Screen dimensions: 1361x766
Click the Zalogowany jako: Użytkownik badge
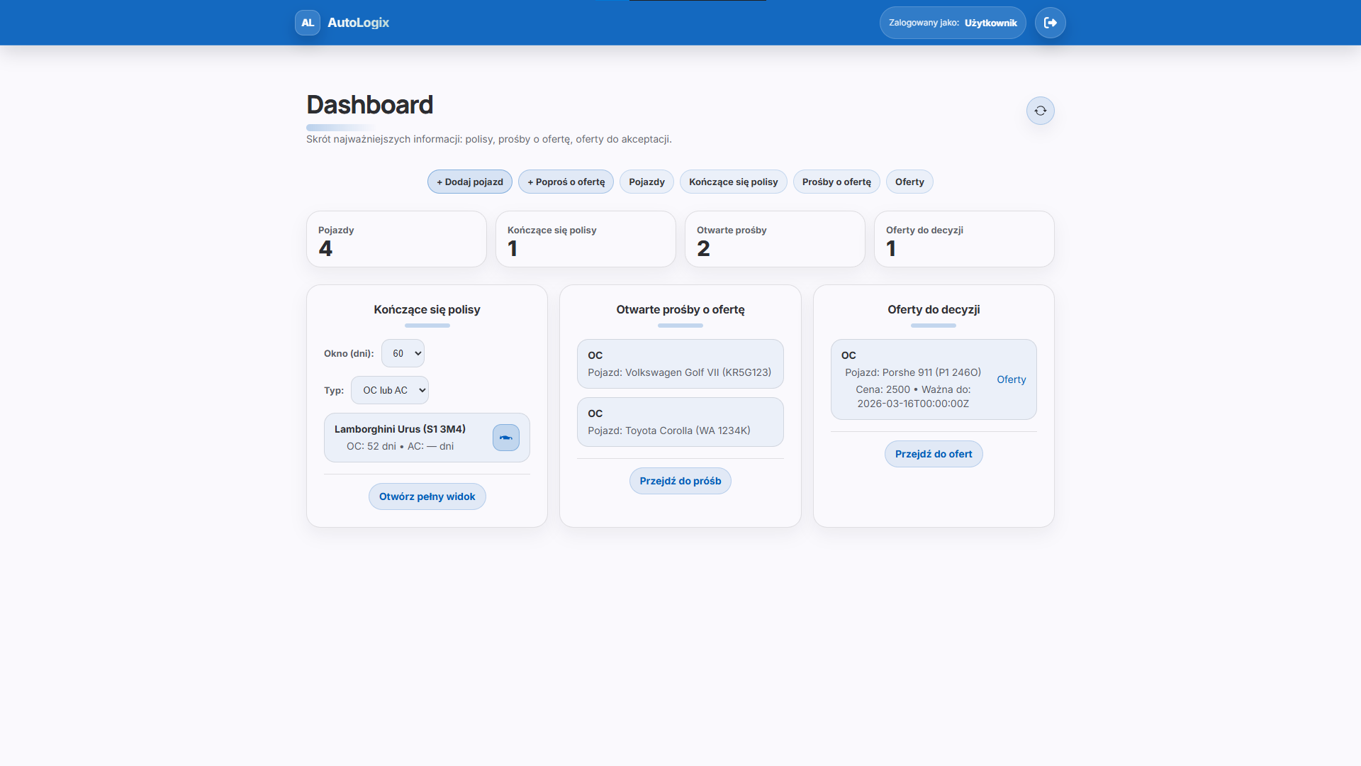pyautogui.click(x=953, y=23)
